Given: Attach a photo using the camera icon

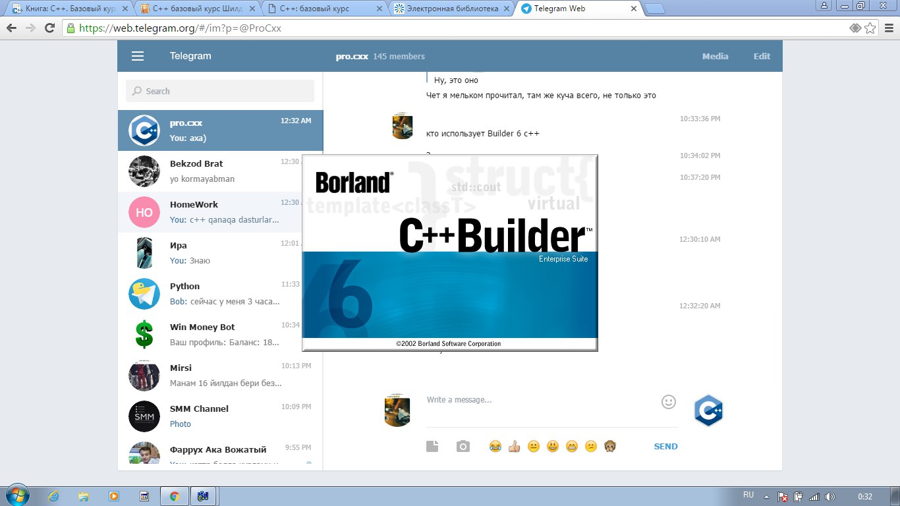Looking at the screenshot, I should pyautogui.click(x=463, y=446).
